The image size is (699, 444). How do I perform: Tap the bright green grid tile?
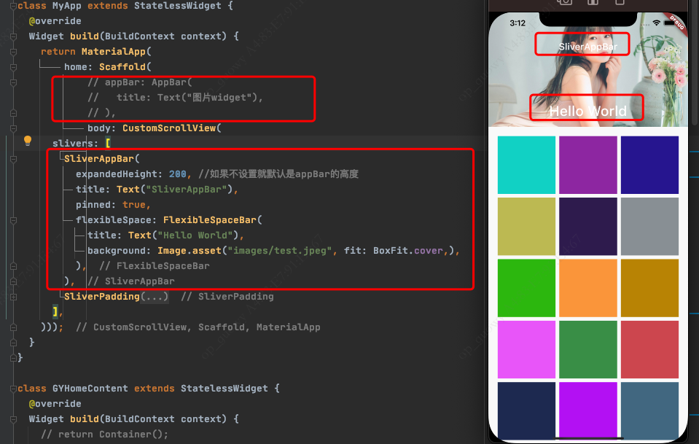(x=526, y=288)
